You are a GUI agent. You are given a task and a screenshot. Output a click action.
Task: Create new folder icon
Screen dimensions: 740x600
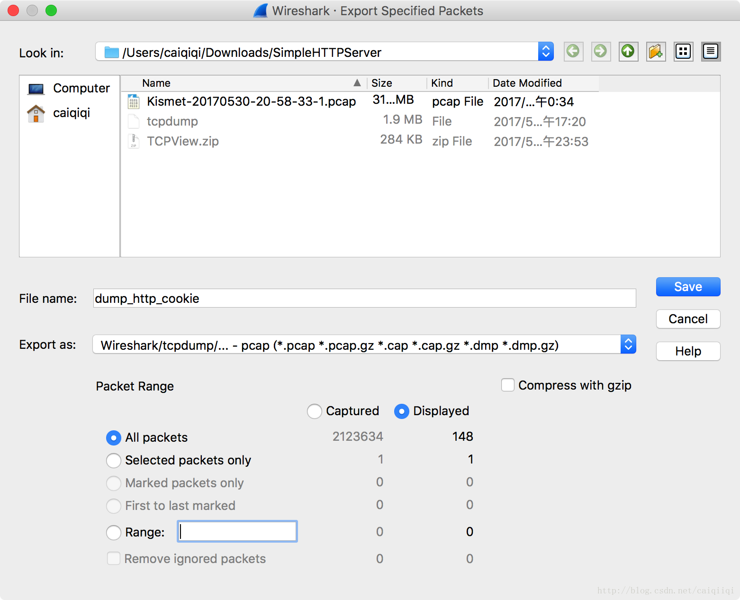coord(656,51)
